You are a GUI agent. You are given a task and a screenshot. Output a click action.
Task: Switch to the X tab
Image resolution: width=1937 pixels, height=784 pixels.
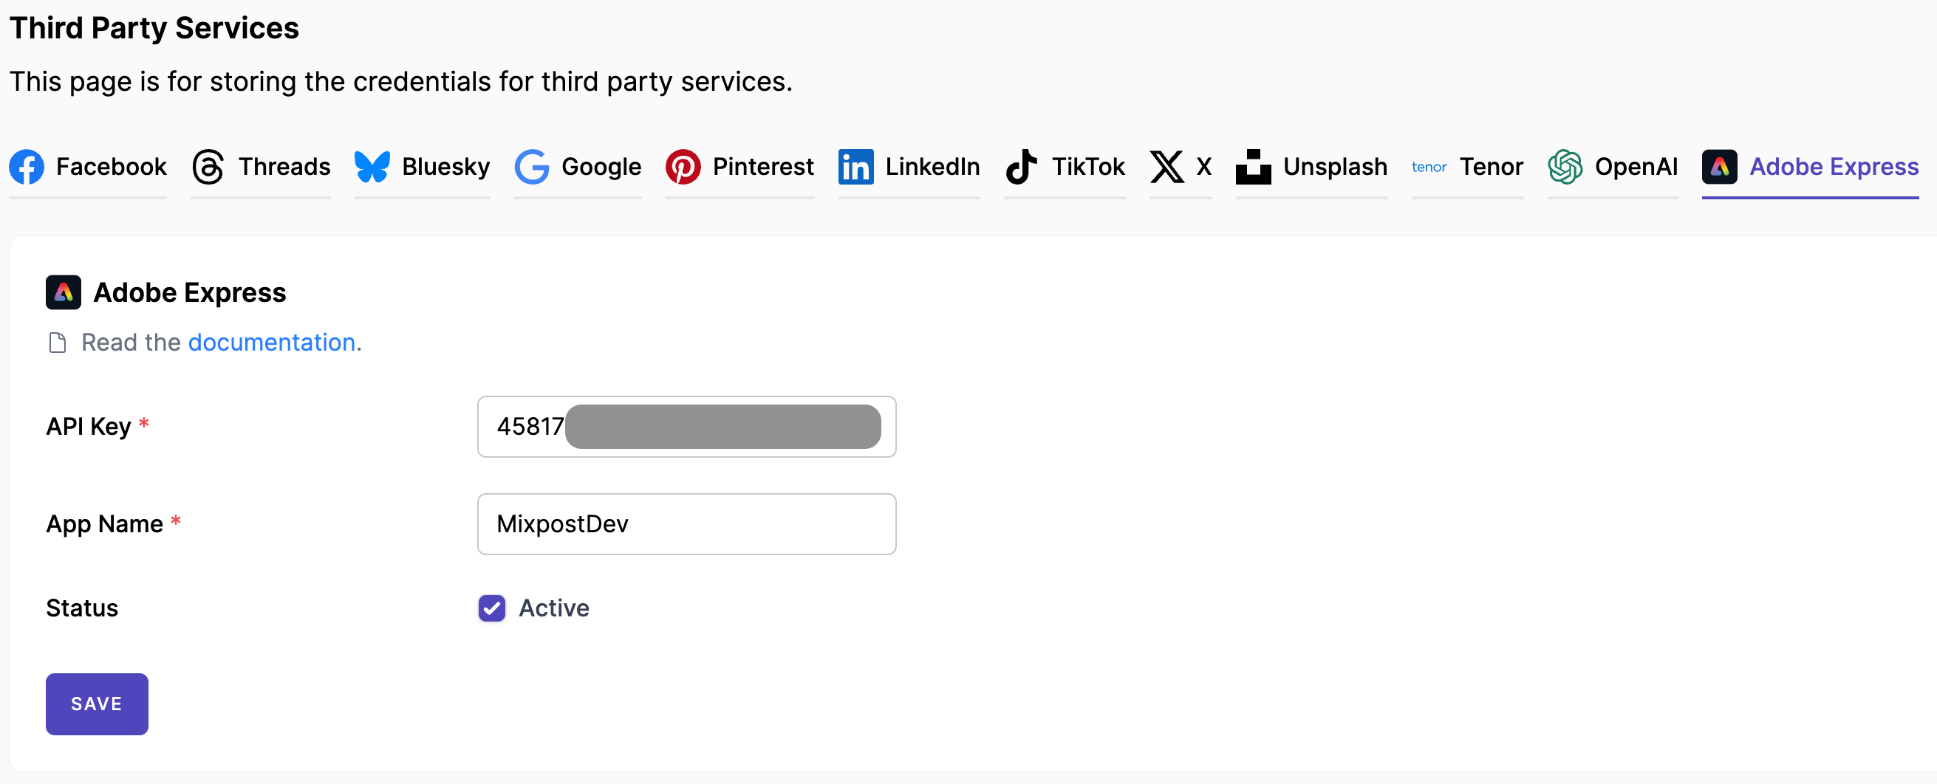(1180, 166)
